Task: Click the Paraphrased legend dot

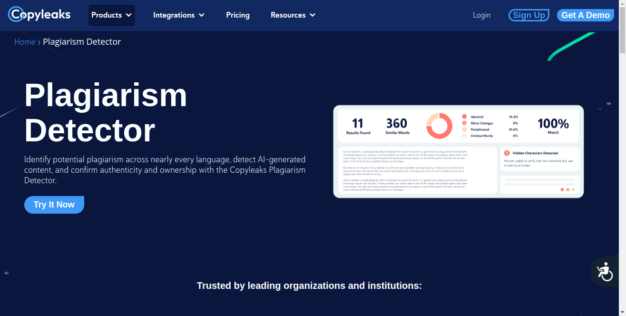Action: coord(464,129)
